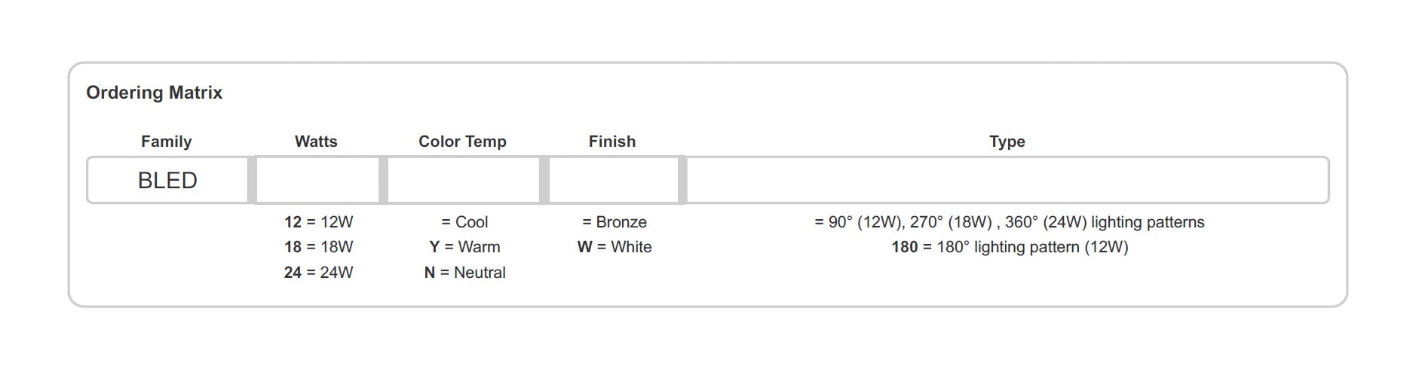Screen dimensions: 1419x369
Task: Select the 180° lighting pattern option
Action: (x=1009, y=247)
